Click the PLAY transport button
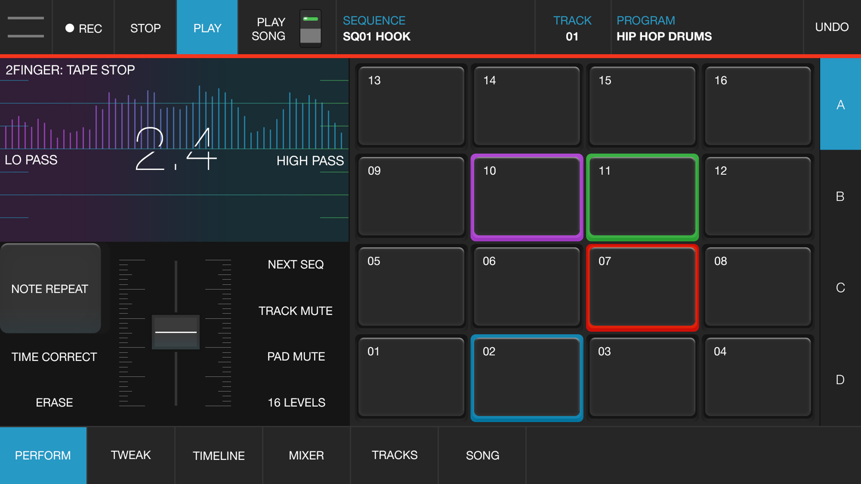 (207, 28)
